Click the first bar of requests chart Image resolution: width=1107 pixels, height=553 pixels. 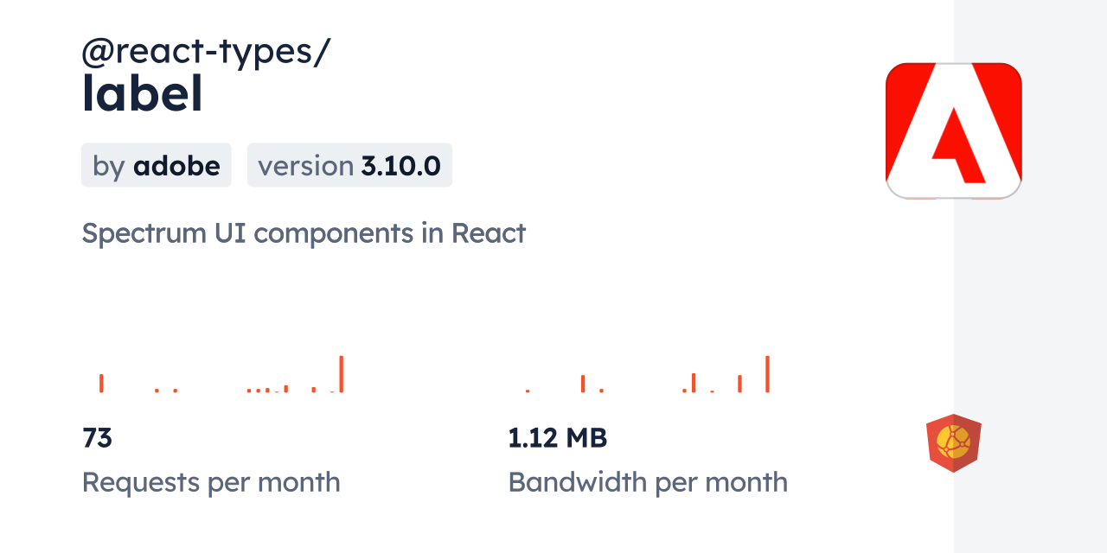point(101,383)
